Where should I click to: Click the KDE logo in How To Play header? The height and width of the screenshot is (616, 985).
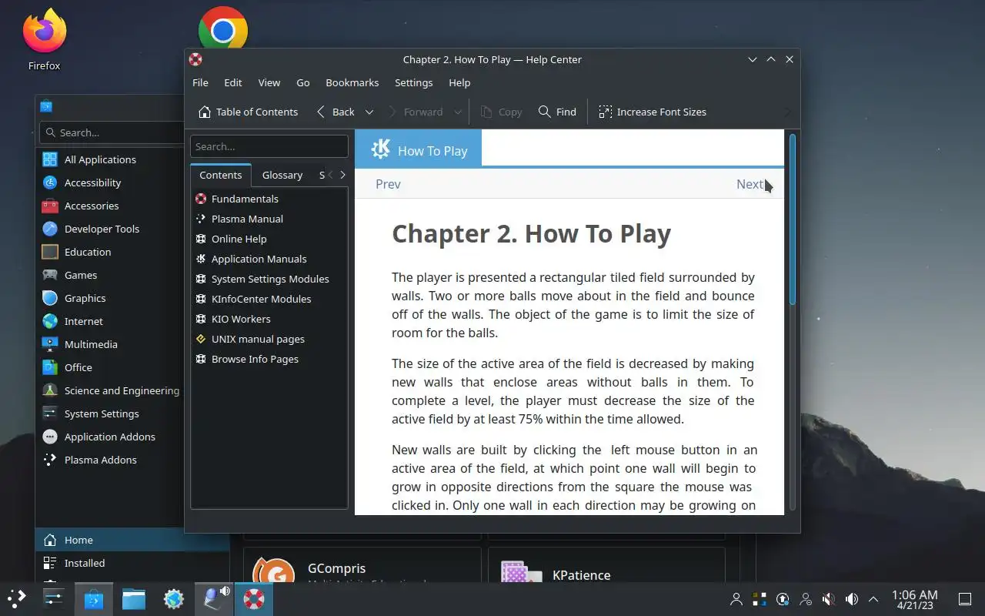[380, 149]
